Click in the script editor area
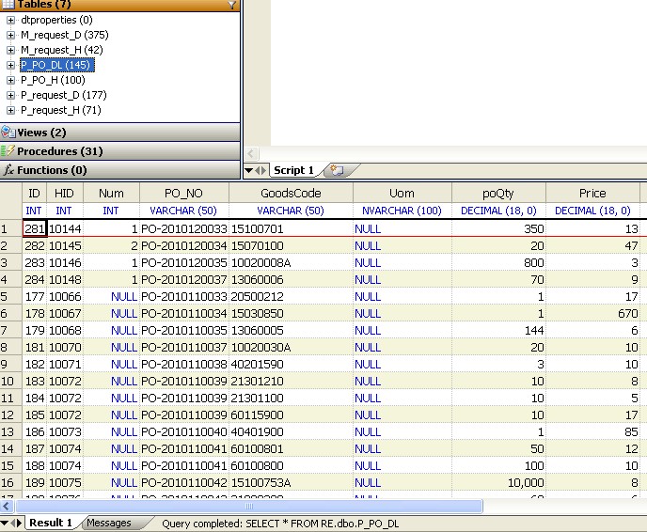Viewport: 647px width, 532px height. (458, 72)
